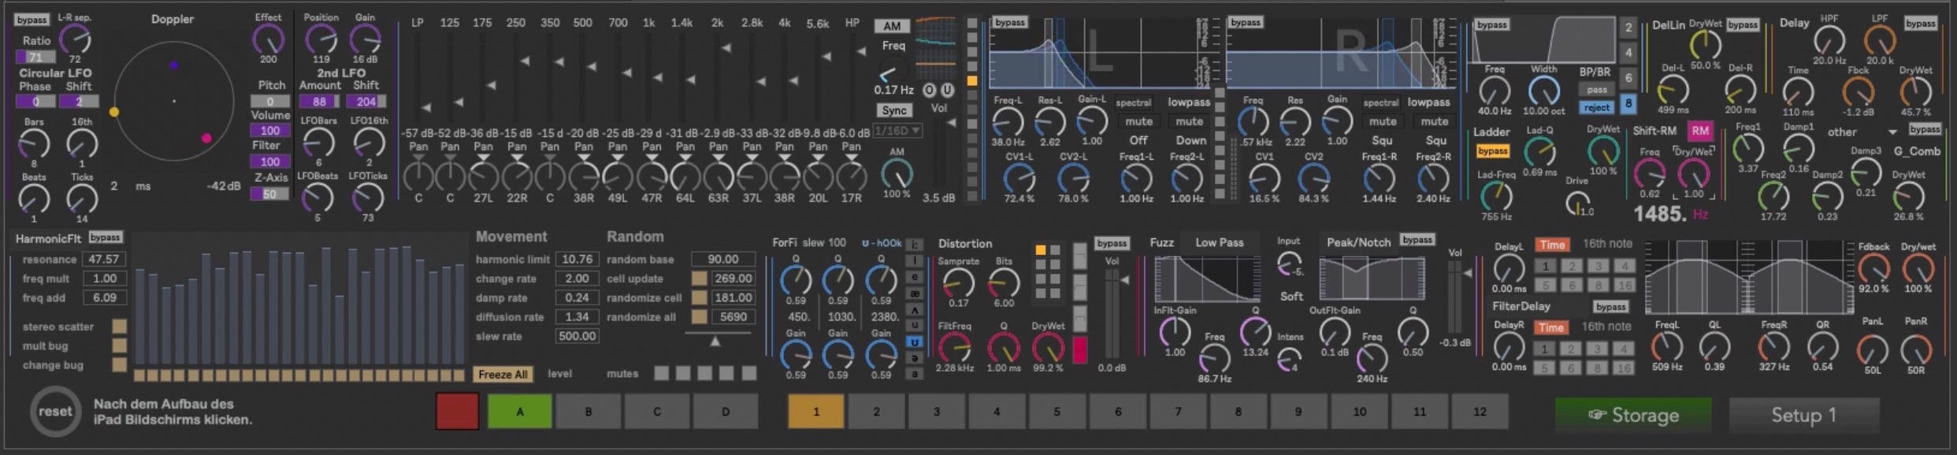Click the Shift-RM Freq knob
The height and width of the screenshot is (455, 1957).
pos(1649,173)
